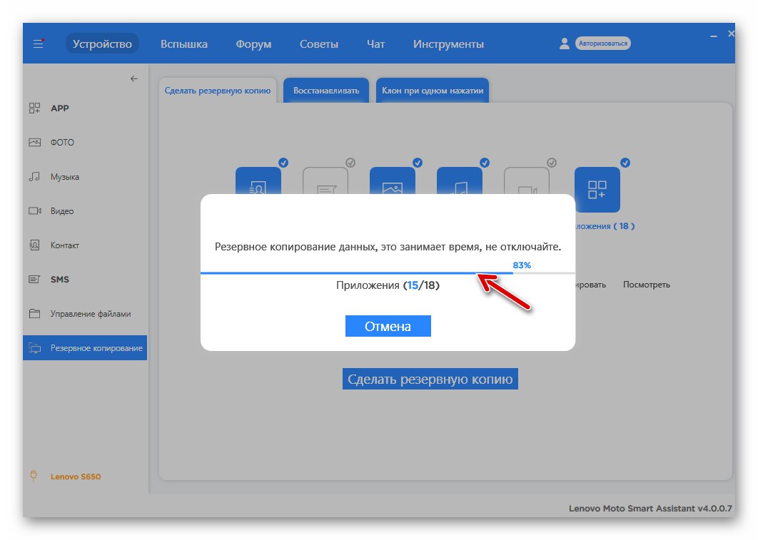Open the APP section in the sidebar
The image size is (758, 540).
pos(61,108)
